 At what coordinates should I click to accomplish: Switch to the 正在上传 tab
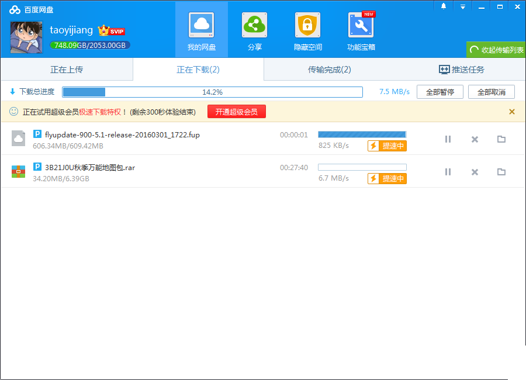[67, 70]
